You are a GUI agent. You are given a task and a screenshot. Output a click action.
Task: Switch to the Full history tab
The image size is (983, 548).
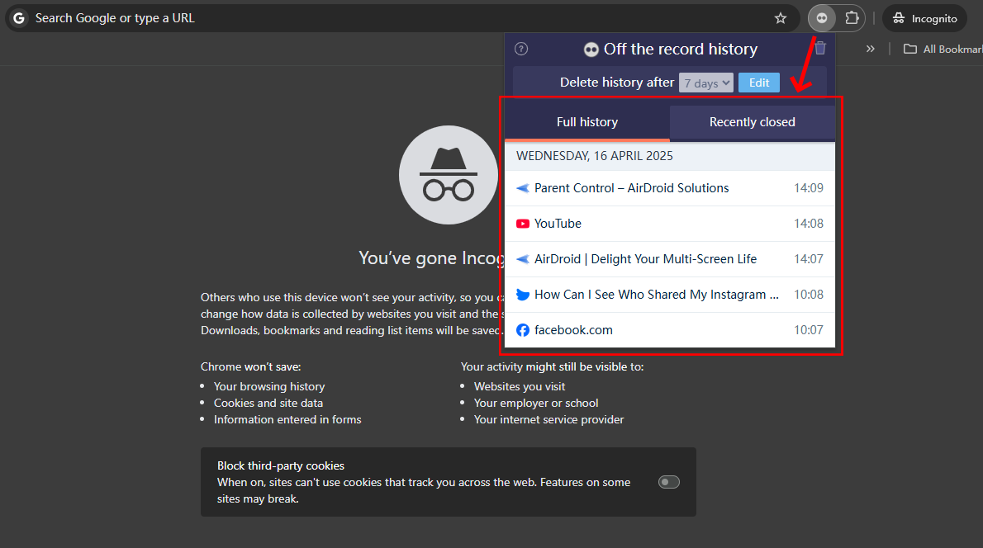click(587, 122)
